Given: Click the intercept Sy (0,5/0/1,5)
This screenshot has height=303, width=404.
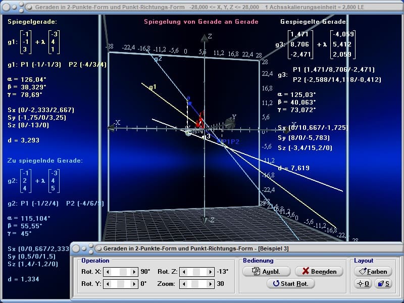Looking at the screenshot, I should 32,257.
